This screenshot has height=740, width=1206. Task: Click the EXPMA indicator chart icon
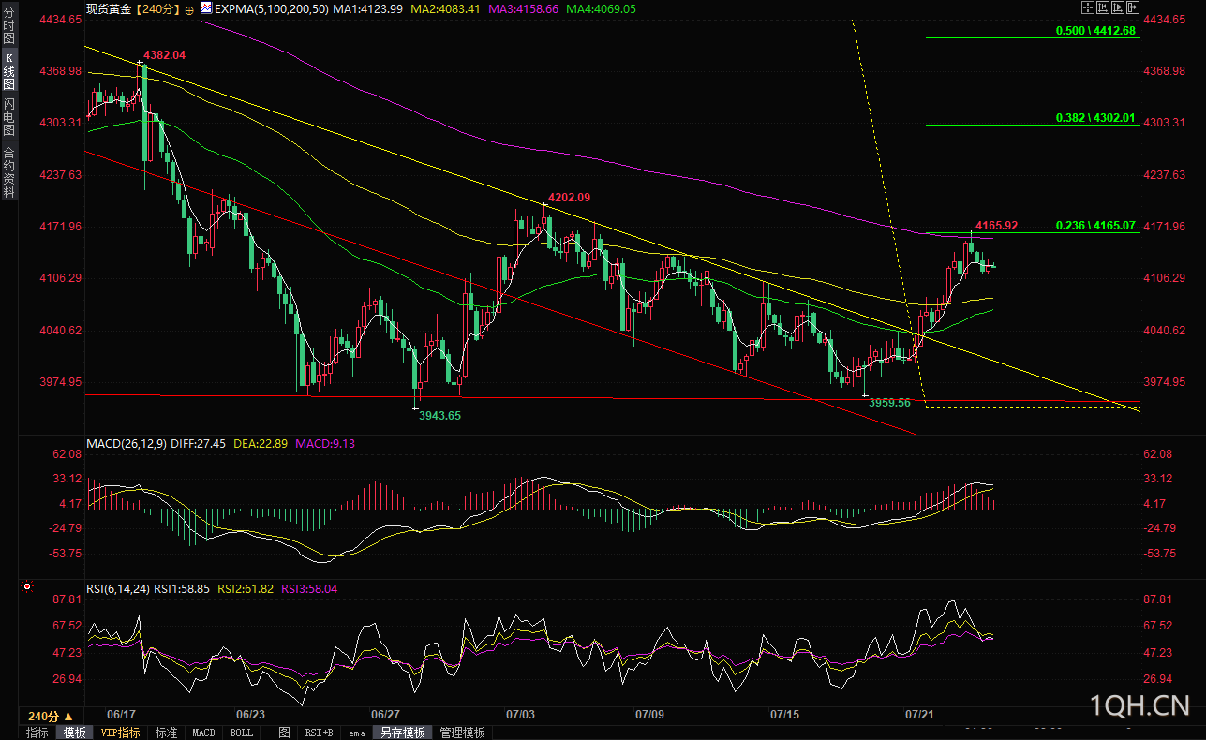pos(206,8)
